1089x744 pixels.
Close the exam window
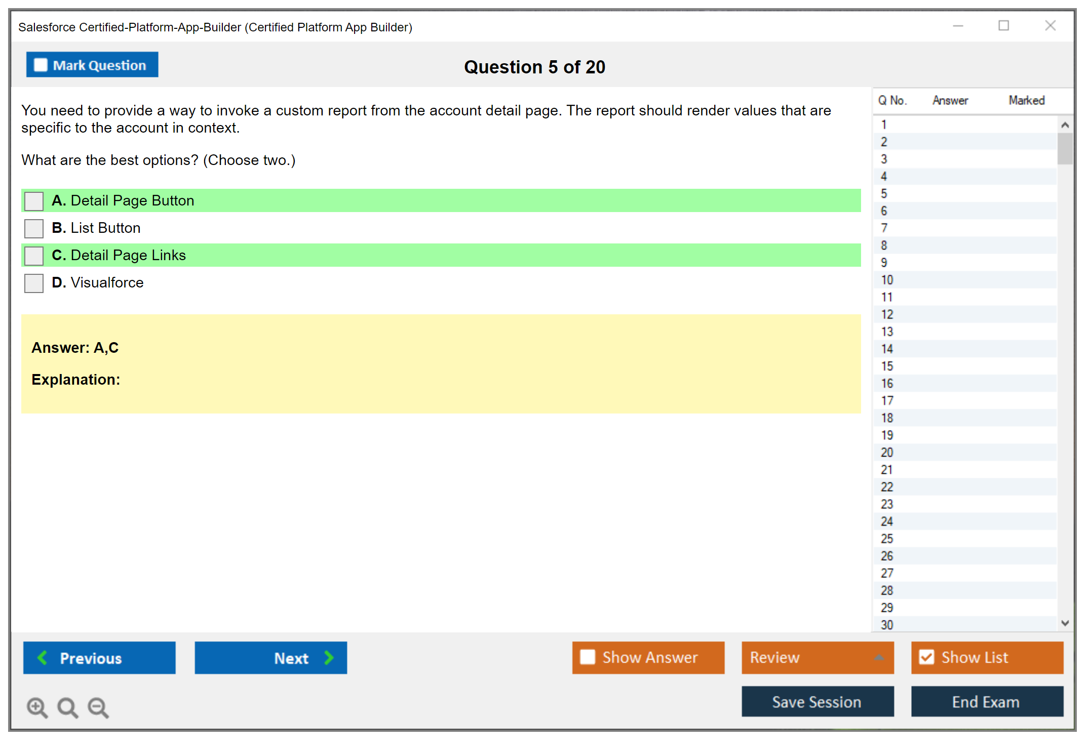[1050, 26]
